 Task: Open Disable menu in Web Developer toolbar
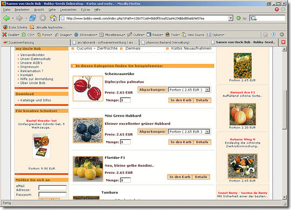tap(11, 35)
